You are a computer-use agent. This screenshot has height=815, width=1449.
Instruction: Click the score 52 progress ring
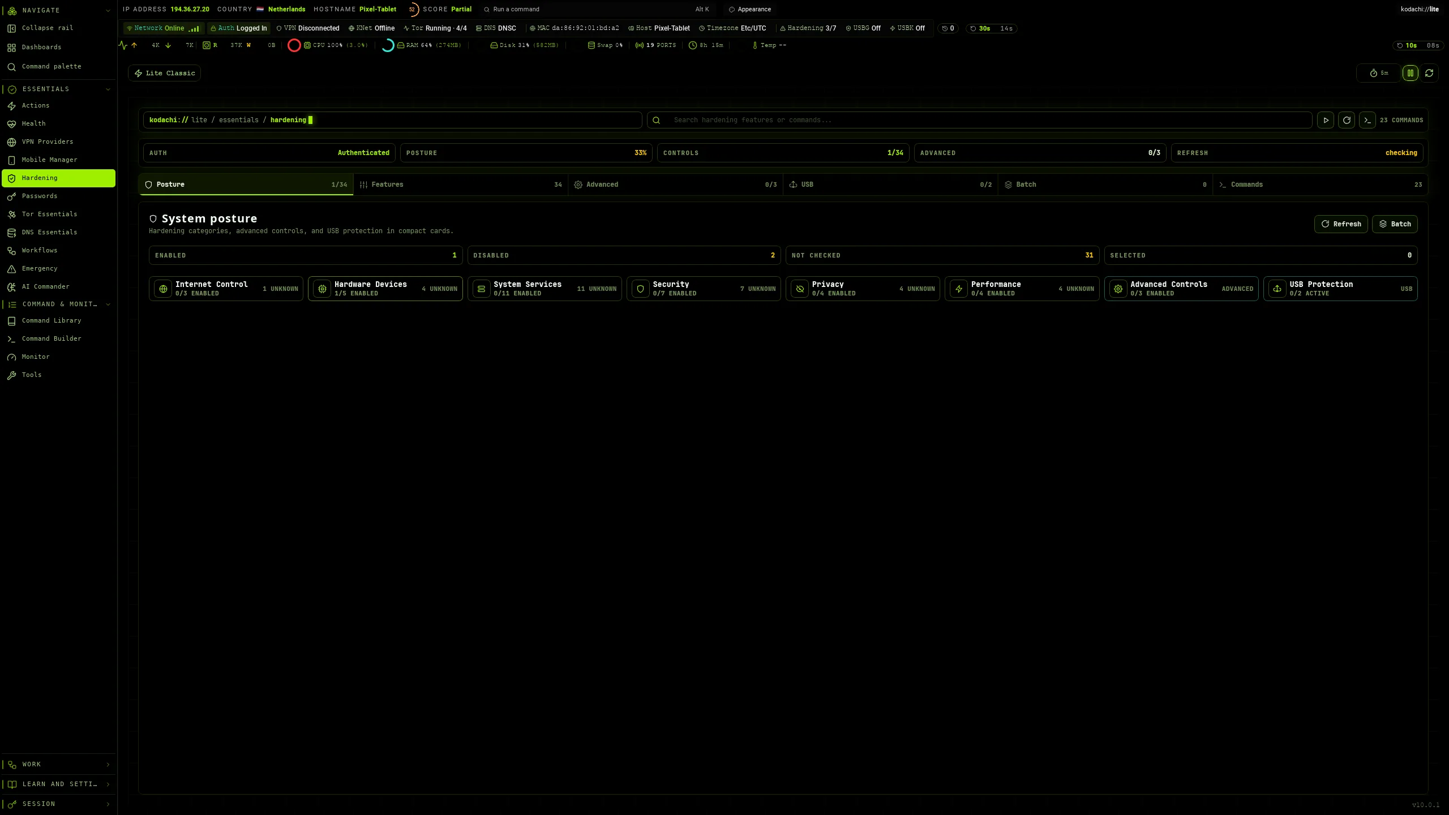(x=413, y=9)
